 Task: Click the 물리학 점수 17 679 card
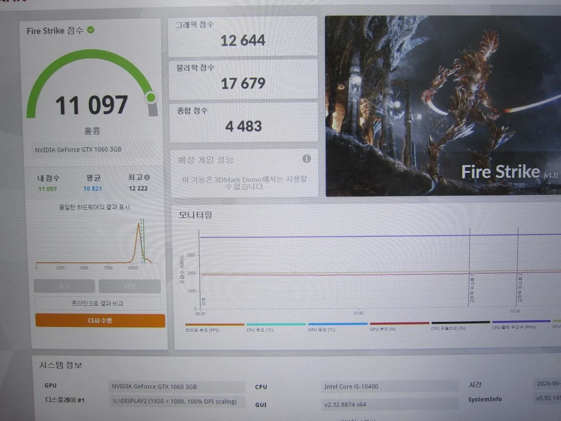coord(243,80)
